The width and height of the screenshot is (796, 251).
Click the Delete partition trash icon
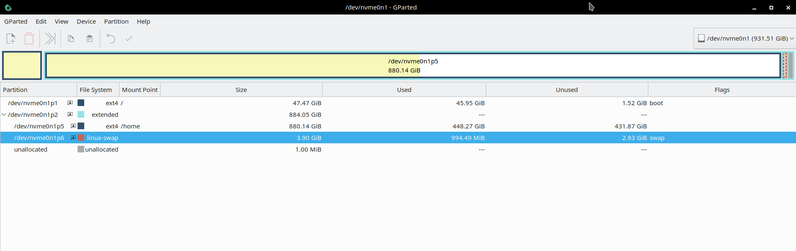pyautogui.click(x=29, y=39)
